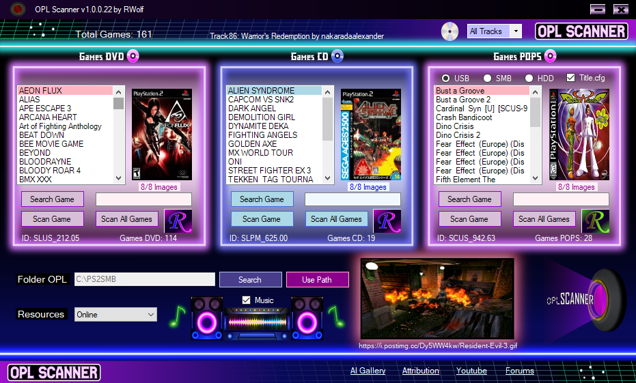The width and height of the screenshot is (636, 383).
Task: Click the Folder OPL path field
Action: point(145,279)
